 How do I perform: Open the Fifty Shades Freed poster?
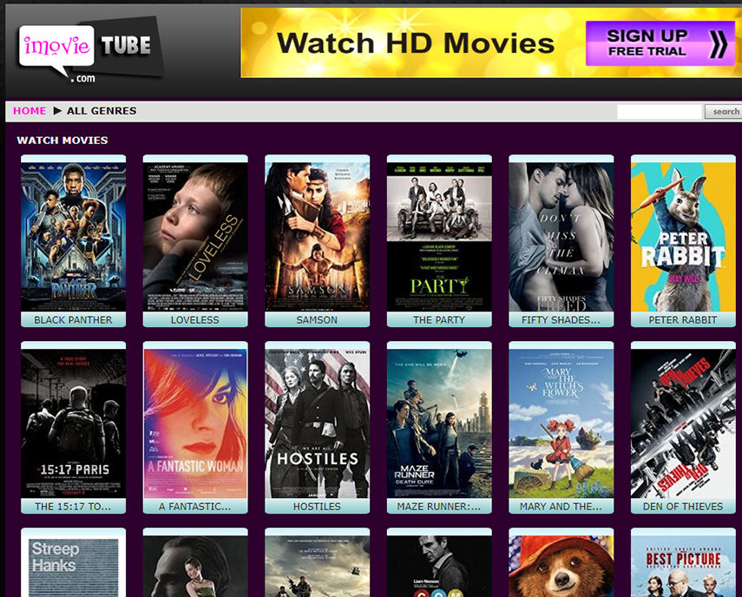pyautogui.click(x=561, y=237)
